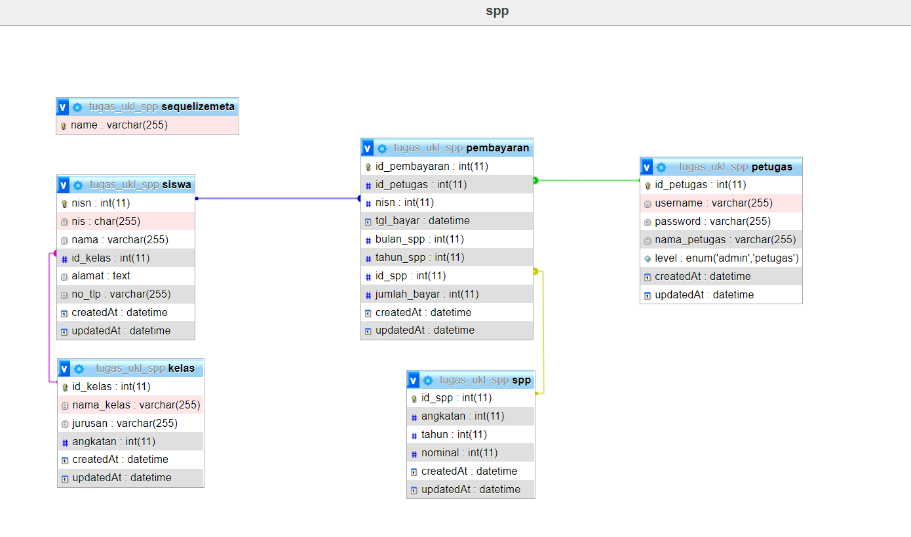
Task: Click the primary key icon beside nisn in siswa
Action: click(64, 204)
